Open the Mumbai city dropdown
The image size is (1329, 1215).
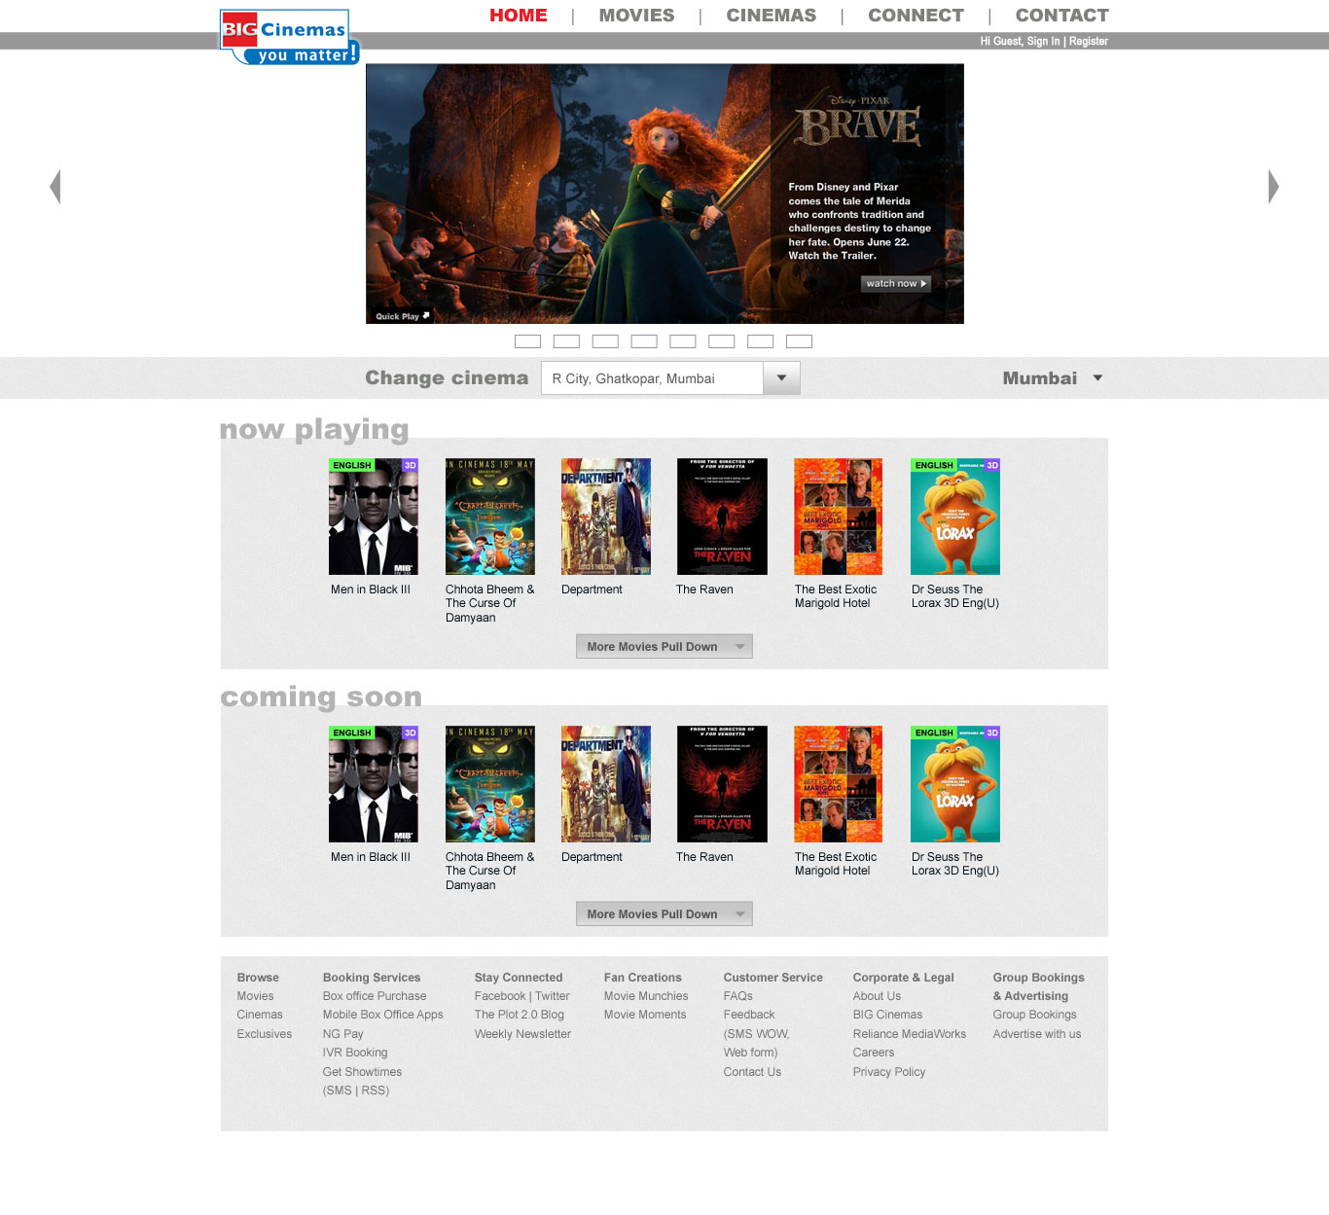(1053, 378)
